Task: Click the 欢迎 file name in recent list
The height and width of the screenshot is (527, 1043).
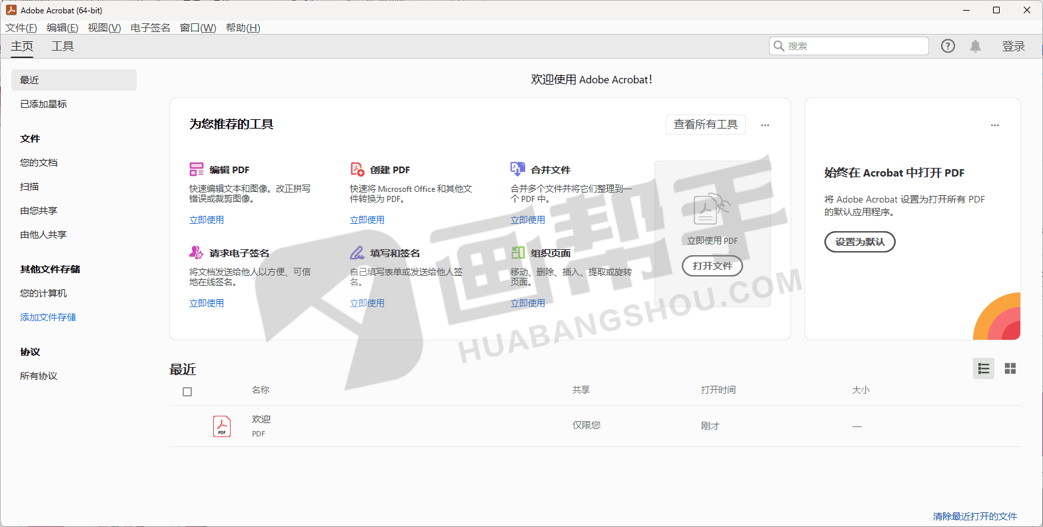Action: coord(261,419)
